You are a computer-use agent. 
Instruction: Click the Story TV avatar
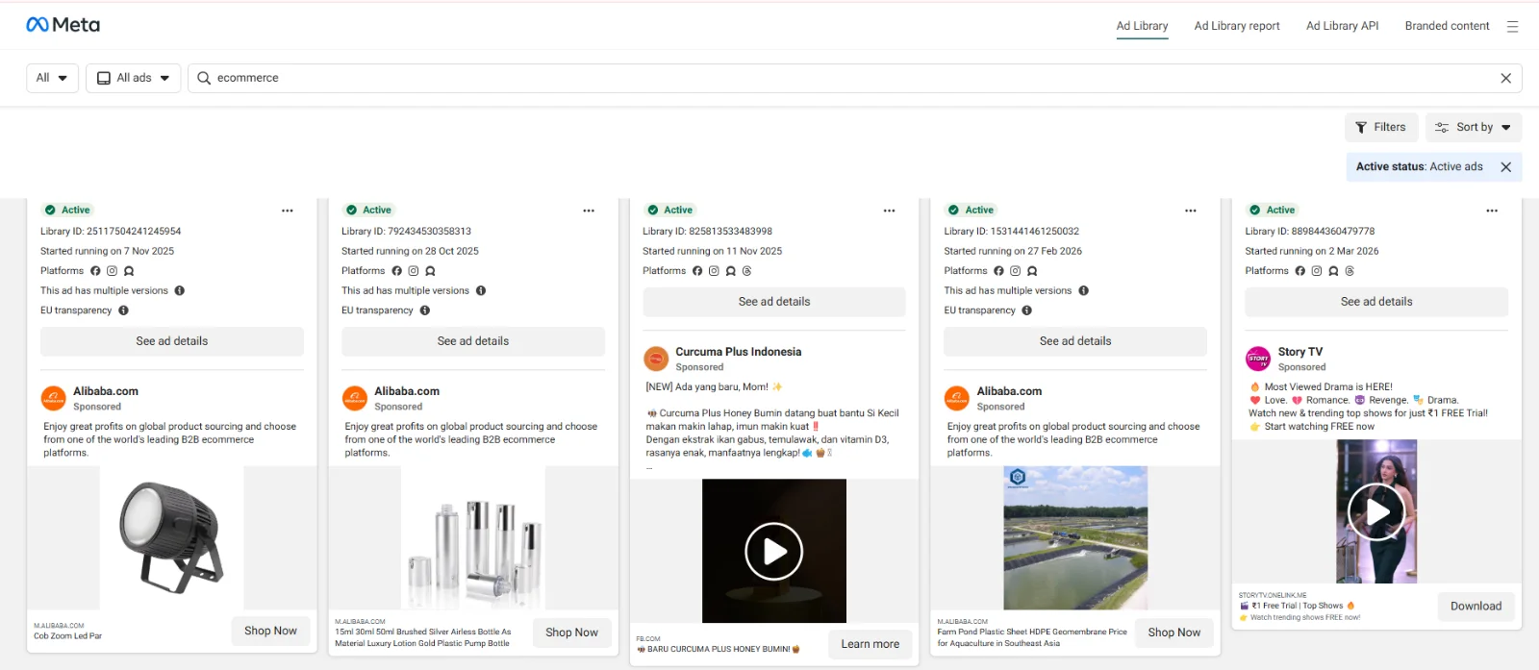1258,360
